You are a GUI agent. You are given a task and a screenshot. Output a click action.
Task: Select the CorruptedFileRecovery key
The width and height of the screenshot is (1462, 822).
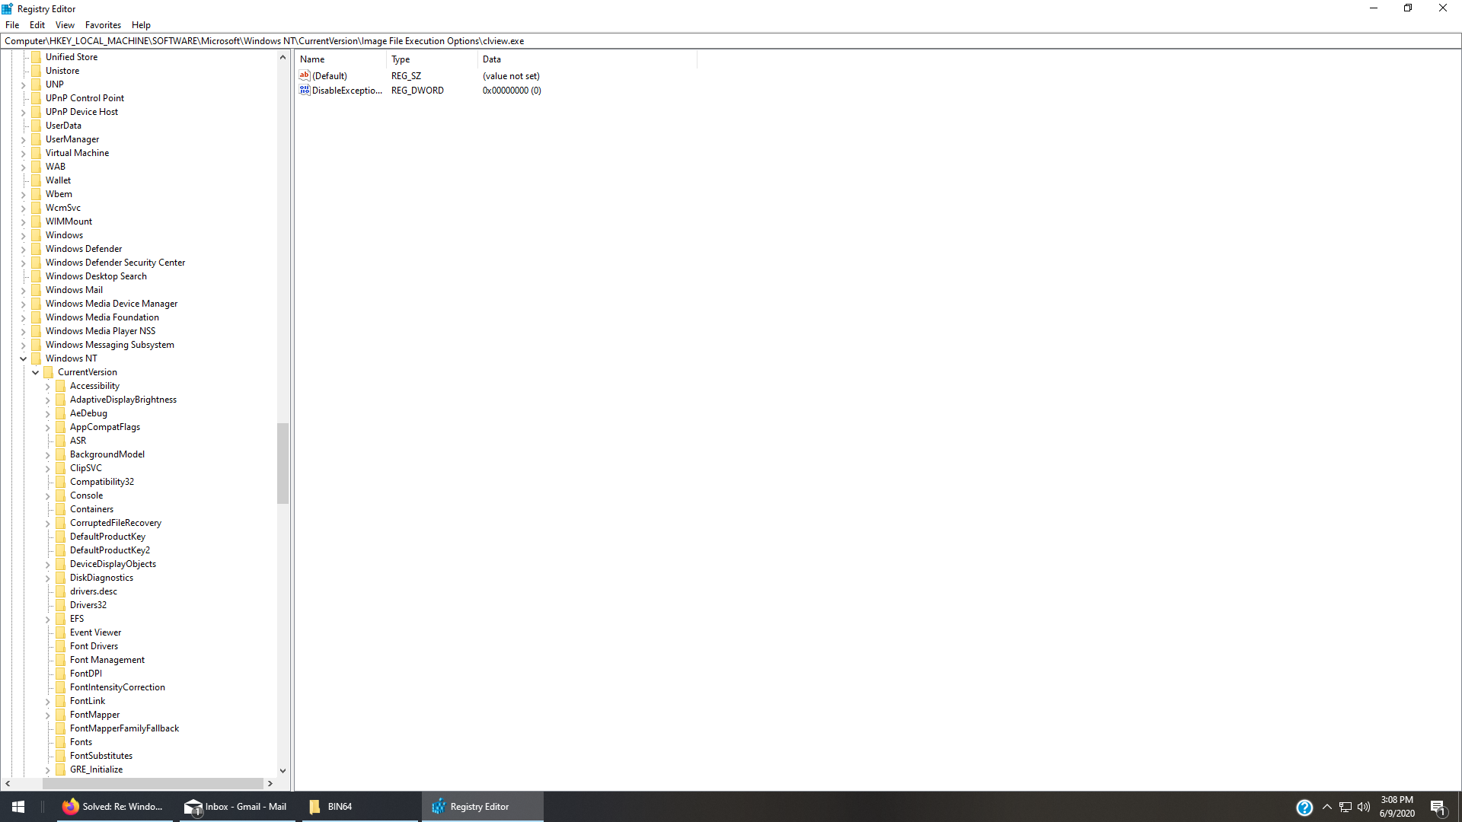[116, 523]
